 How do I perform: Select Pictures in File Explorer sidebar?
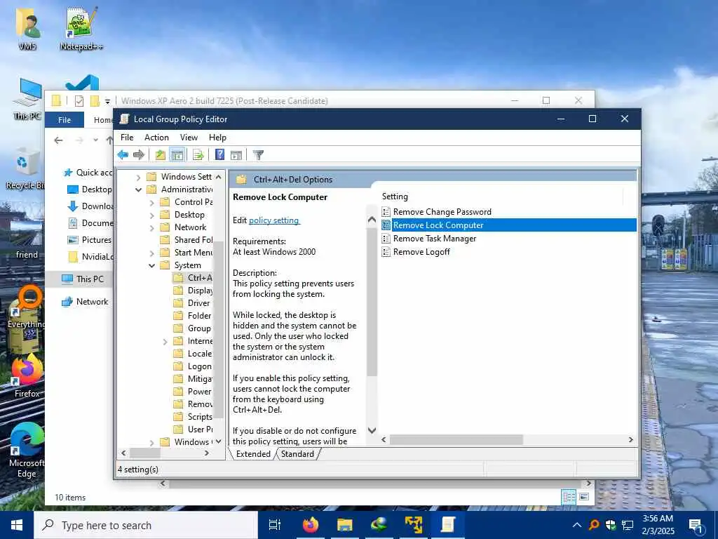click(90, 240)
